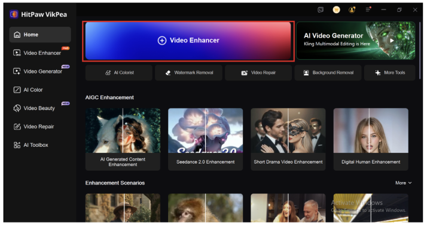Minimize the HitPaw VikPea window
The width and height of the screenshot is (427, 225).
[384, 10]
